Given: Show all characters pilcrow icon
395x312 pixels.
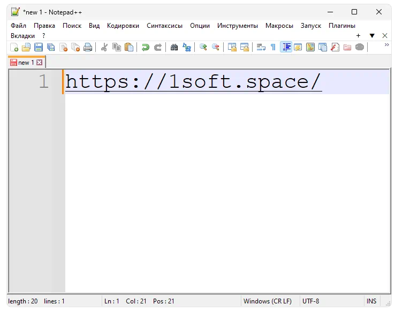Looking at the screenshot, I should pyautogui.click(x=273, y=47).
